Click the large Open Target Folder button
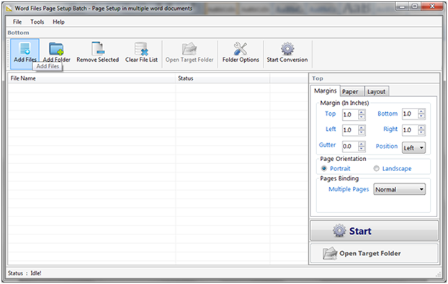 [x=374, y=253]
